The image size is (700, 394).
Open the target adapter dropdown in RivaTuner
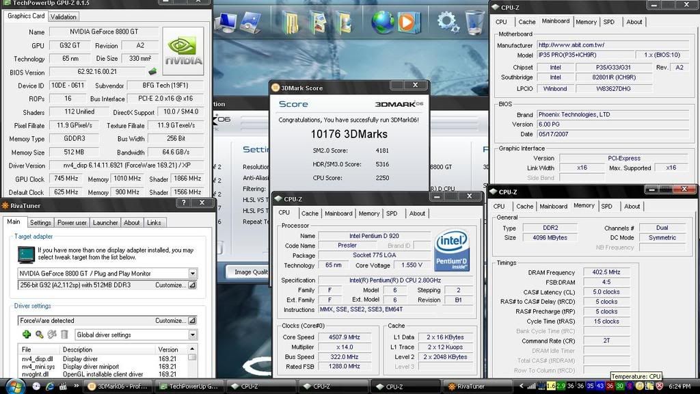192,274
